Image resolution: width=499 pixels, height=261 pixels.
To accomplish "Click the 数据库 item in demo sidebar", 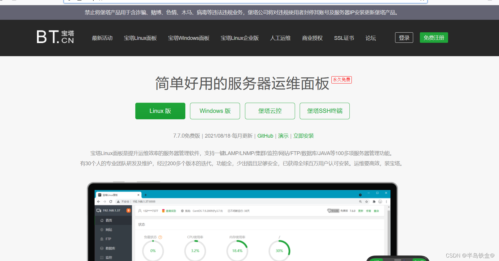I will click(x=110, y=248).
